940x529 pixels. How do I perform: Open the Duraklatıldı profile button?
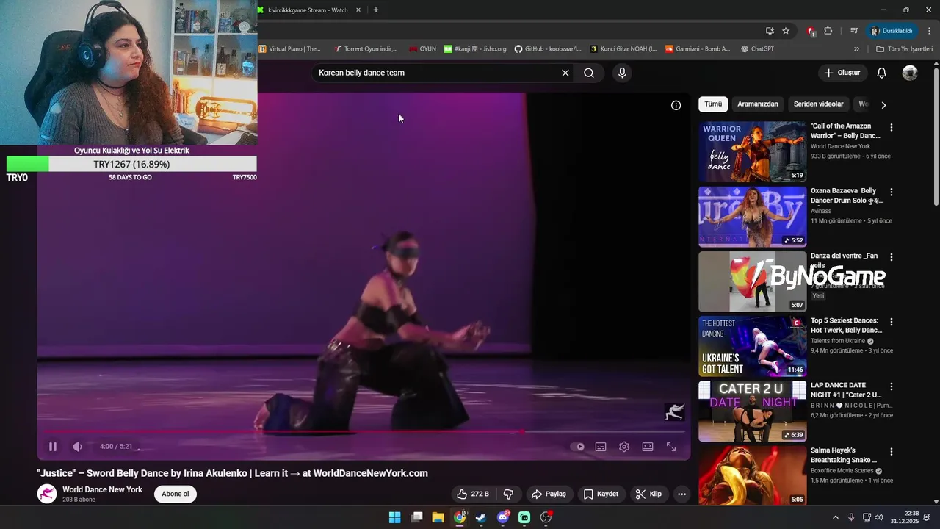tap(892, 31)
